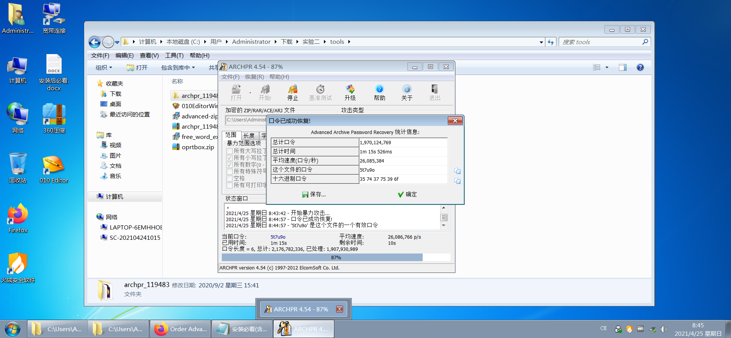
Task: Click the Open (打开) toolbar icon in ARCHPR
Action: point(236,92)
